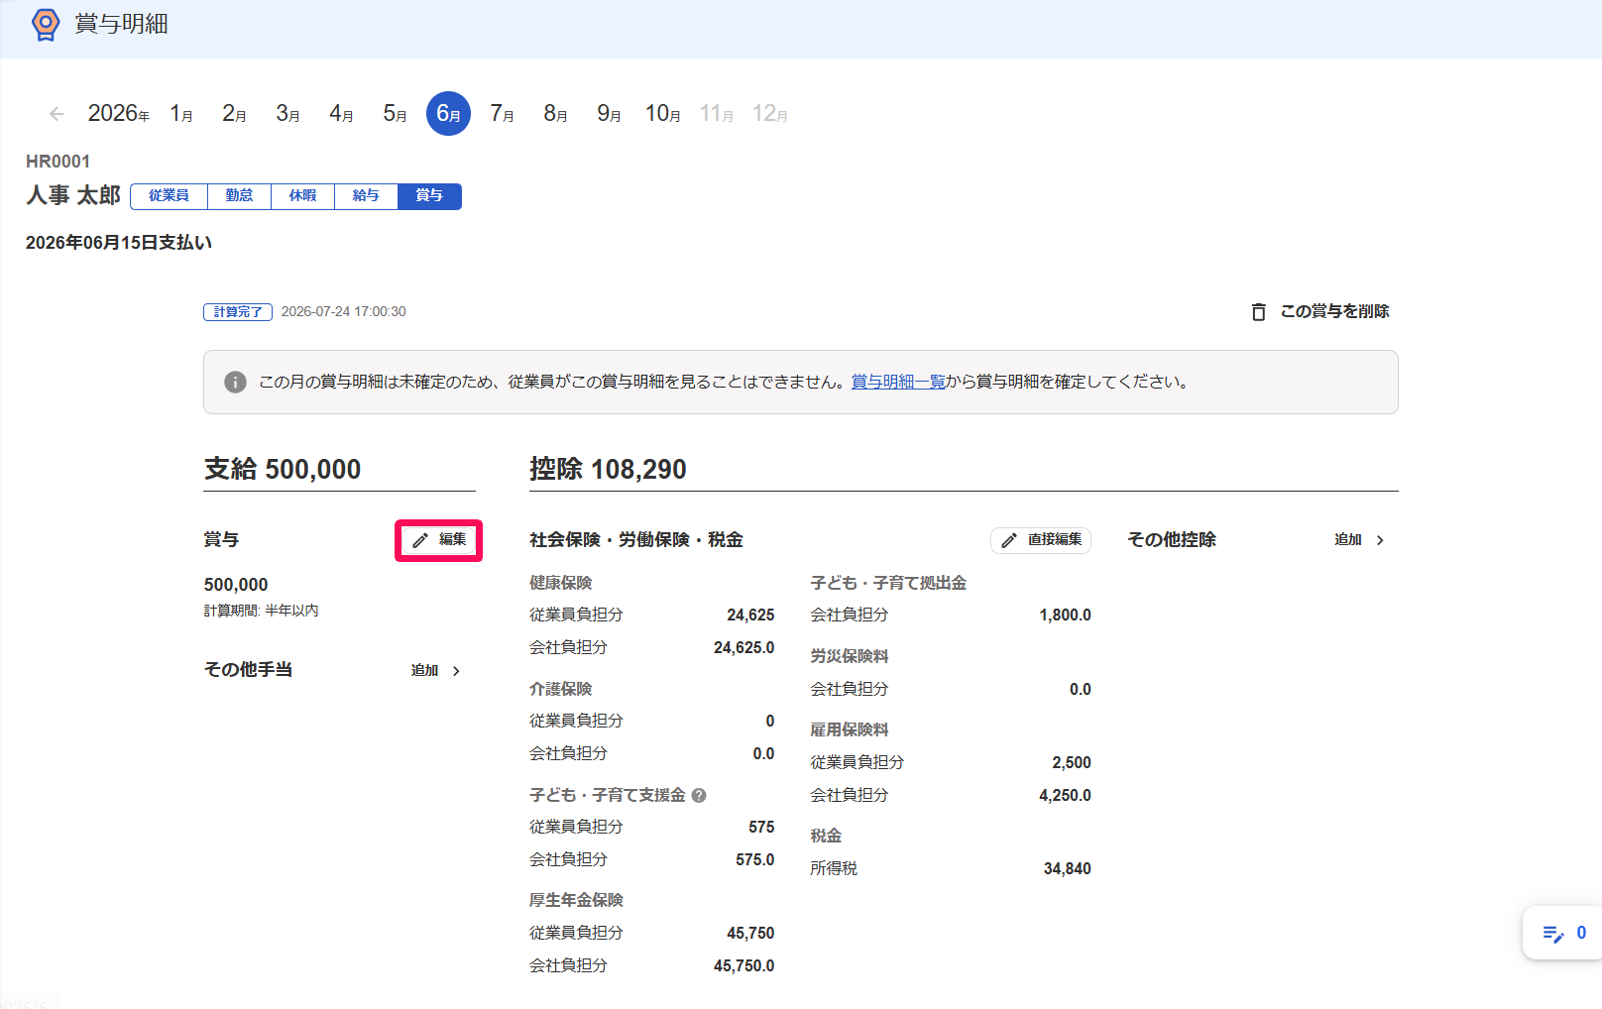
Task: Select 7月 in the month selector
Action: [x=502, y=114]
